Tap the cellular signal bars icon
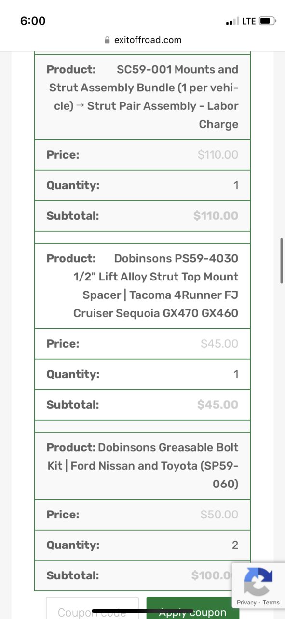 coord(232,21)
